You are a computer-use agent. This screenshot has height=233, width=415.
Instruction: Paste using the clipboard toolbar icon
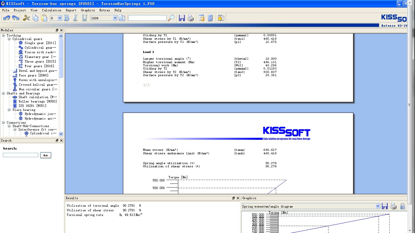tap(44, 18)
